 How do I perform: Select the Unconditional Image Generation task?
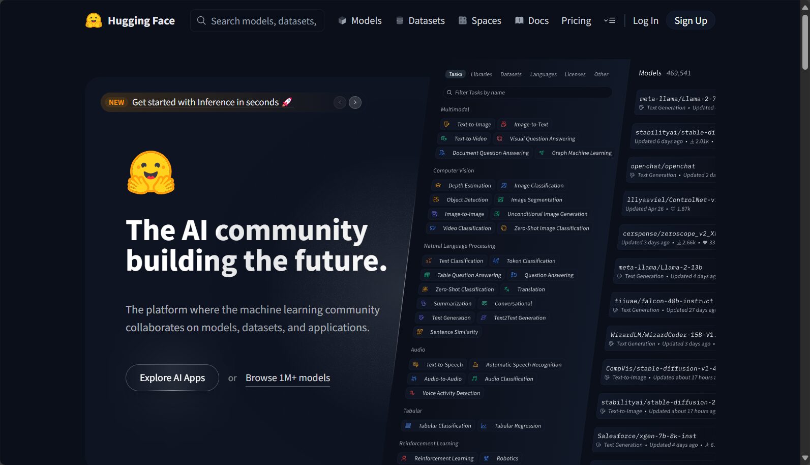tap(541, 214)
